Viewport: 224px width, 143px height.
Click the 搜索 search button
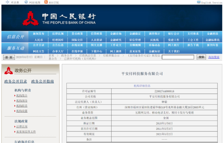click(x=201, y=57)
